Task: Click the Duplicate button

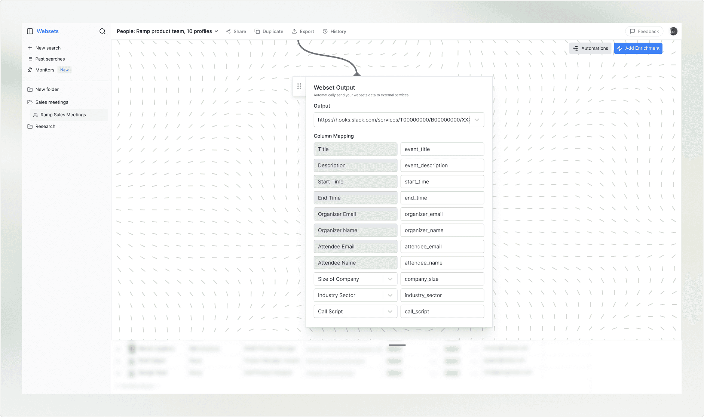Action: [x=269, y=31]
